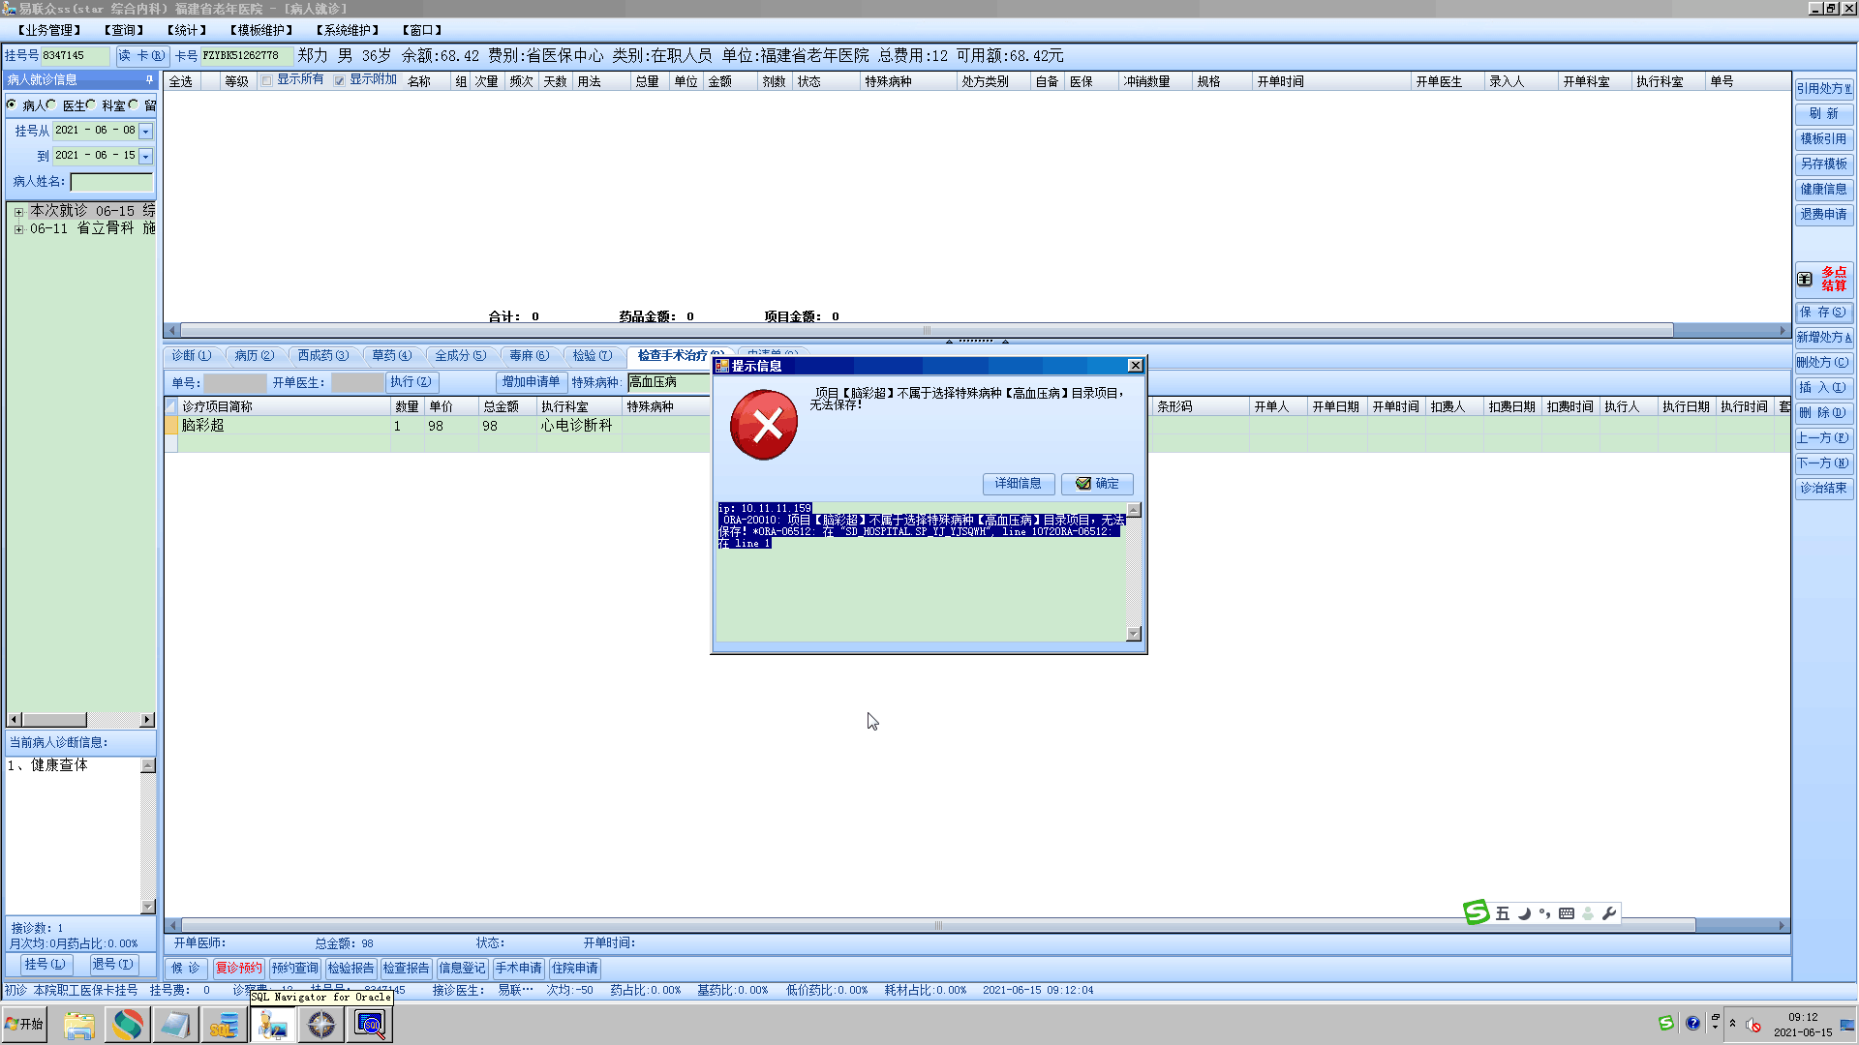Open the 【统计】 menu
This screenshot has width=1859, height=1045.
click(186, 30)
